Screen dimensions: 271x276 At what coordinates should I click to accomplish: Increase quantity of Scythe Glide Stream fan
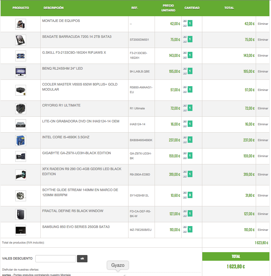coord(184,193)
